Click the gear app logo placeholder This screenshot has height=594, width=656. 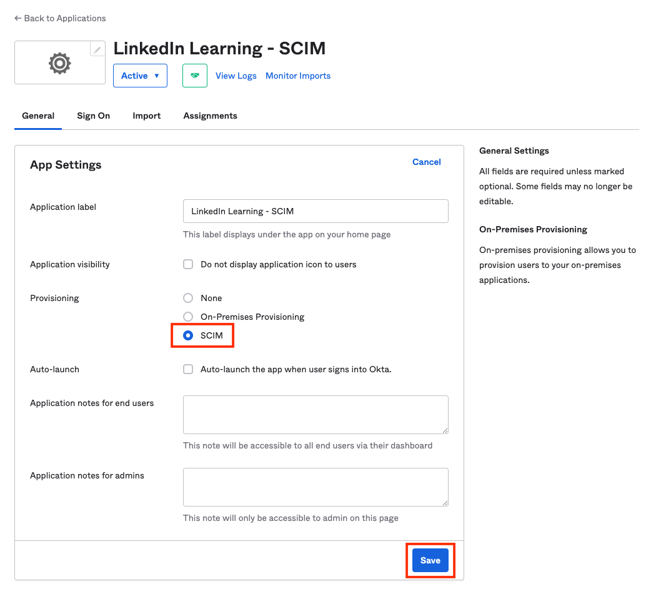click(x=59, y=62)
